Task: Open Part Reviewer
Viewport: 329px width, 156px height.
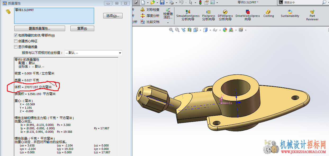Action: click(x=312, y=15)
